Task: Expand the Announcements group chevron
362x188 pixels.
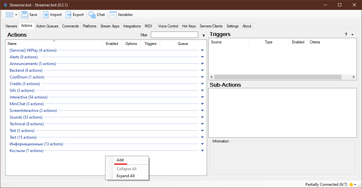Action: [x=203, y=63]
